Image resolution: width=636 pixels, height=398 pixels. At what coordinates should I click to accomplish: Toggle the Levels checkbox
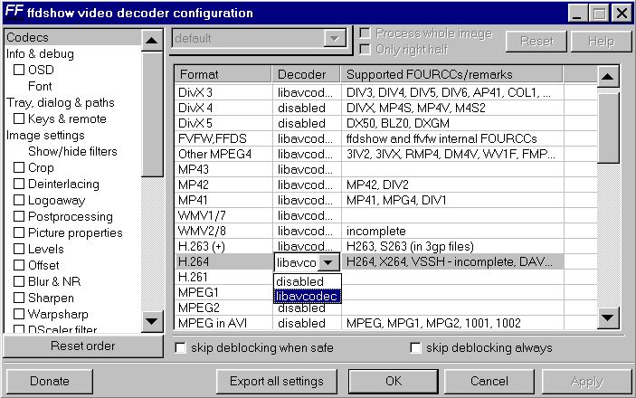(x=19, y=249)
